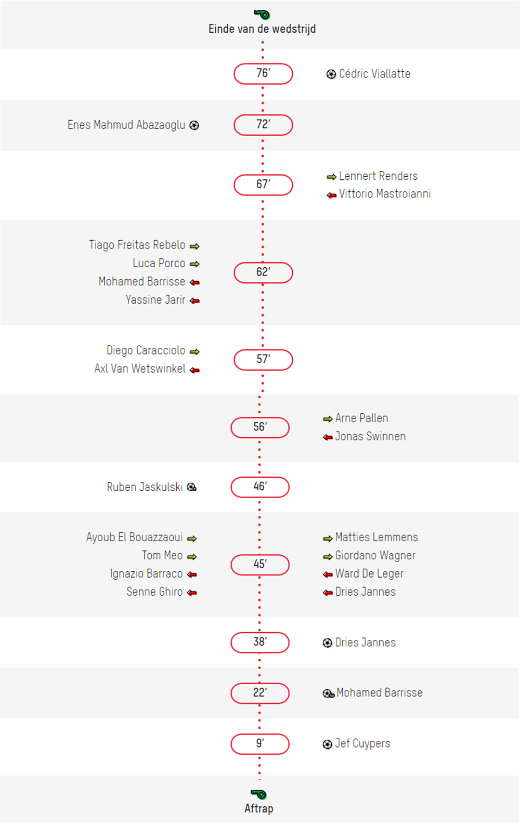Open player Ayoub El Bouazzaoui
The height and width of the screenshot is (824, 520).
tap(135, 537)
